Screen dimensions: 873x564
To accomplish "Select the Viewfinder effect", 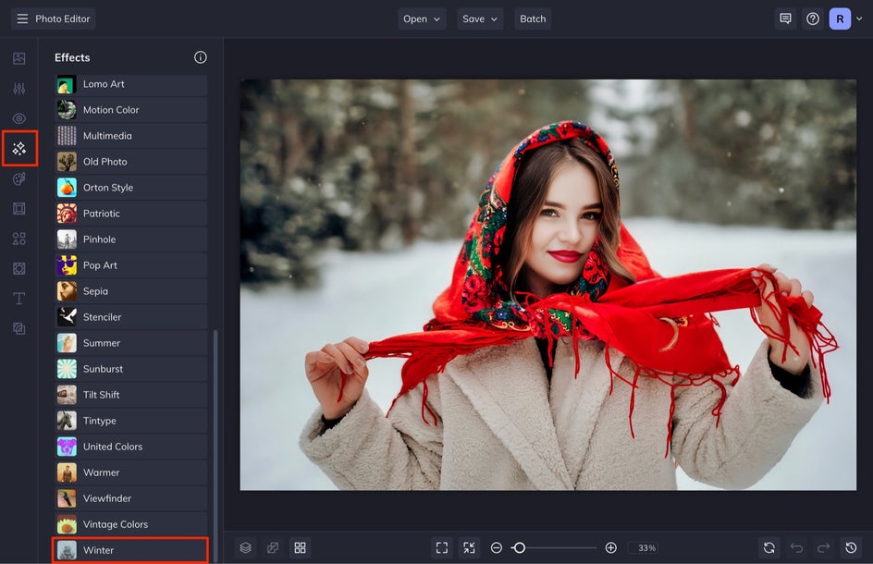I will [x=131, y=498].
